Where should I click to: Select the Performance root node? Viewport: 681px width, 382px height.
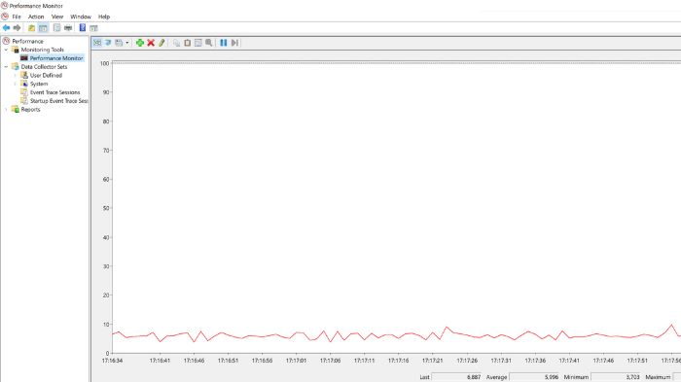(28, 41)
